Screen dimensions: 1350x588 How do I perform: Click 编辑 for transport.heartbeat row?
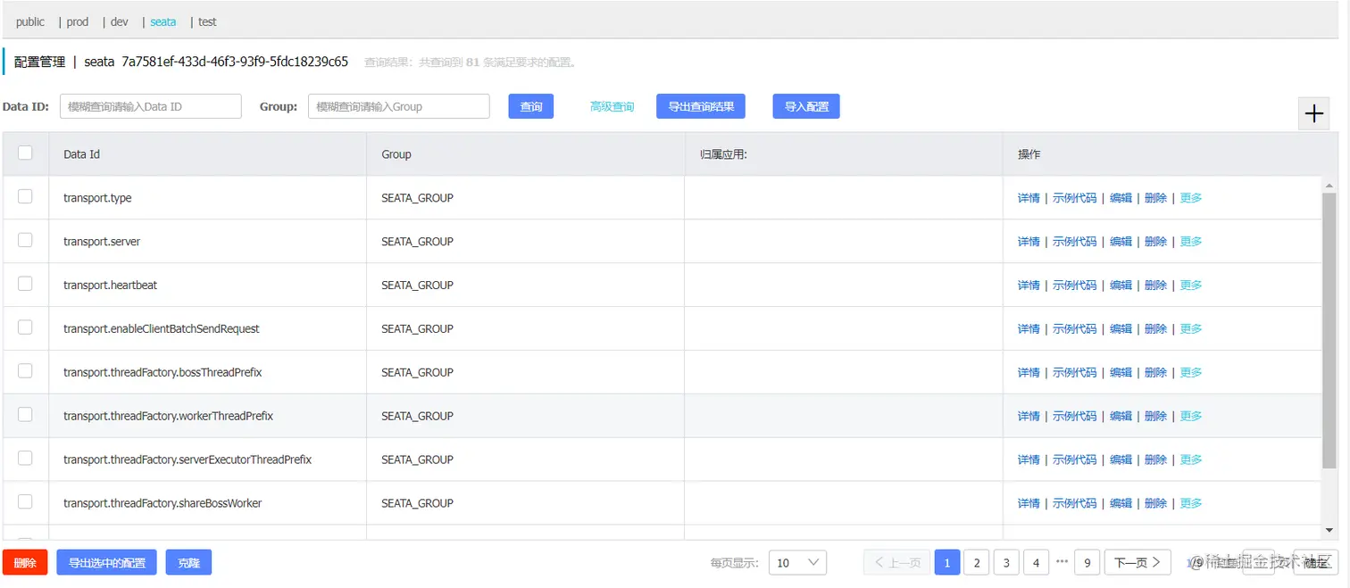click(x=1121, y=286)
